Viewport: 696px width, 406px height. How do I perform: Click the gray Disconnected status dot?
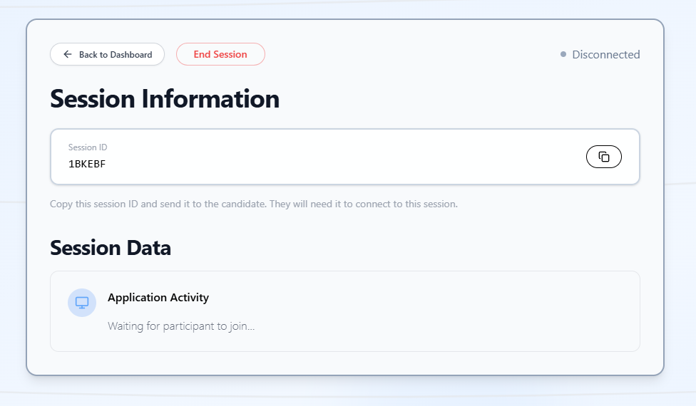coord(563,54)
